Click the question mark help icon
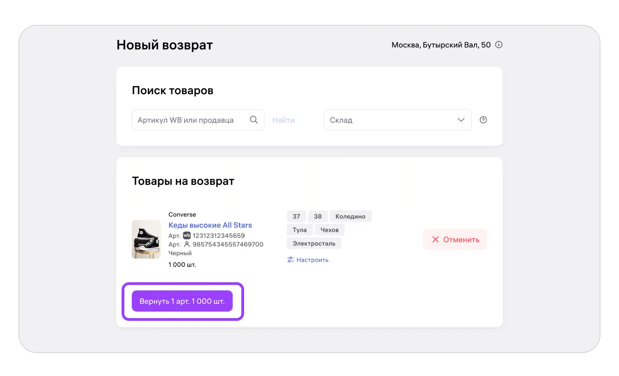This screenshot has width=619, height=376. 483,120
